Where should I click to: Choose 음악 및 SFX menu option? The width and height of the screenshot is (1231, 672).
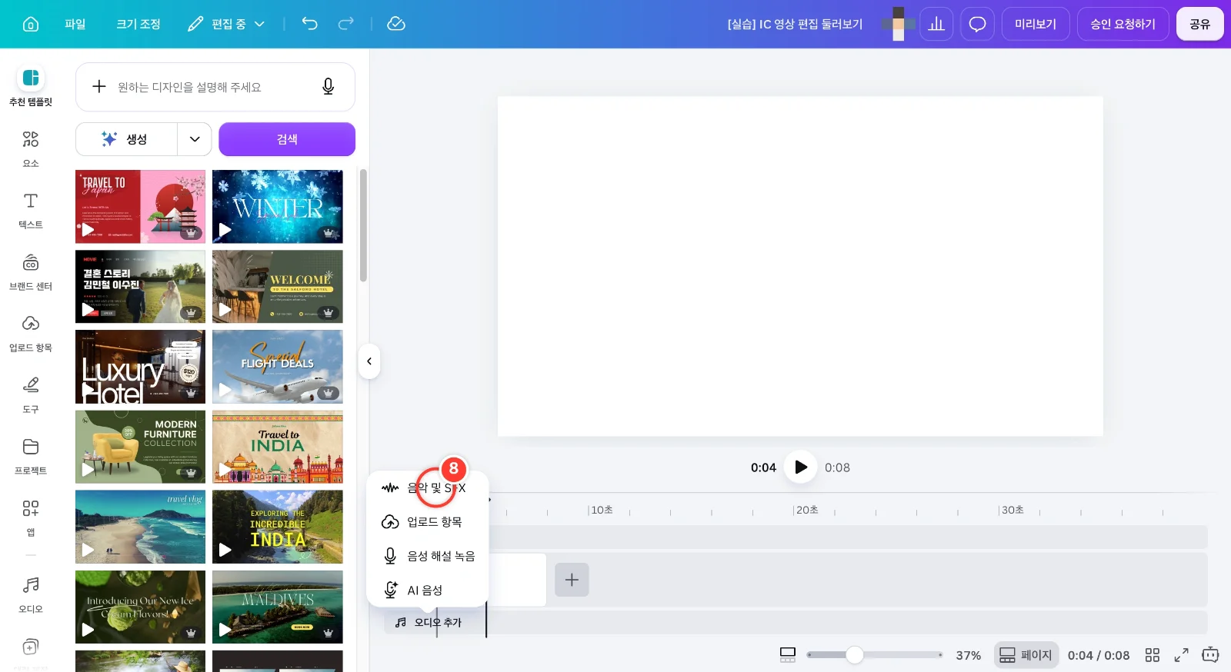point(428,488)
